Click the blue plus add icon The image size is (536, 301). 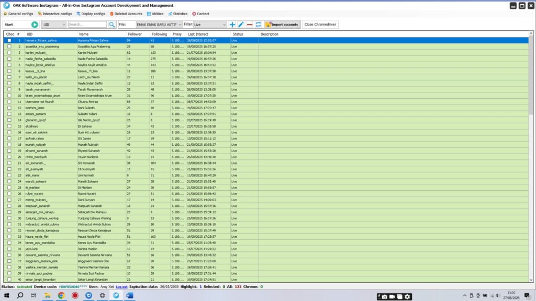(x=232, y=25)
